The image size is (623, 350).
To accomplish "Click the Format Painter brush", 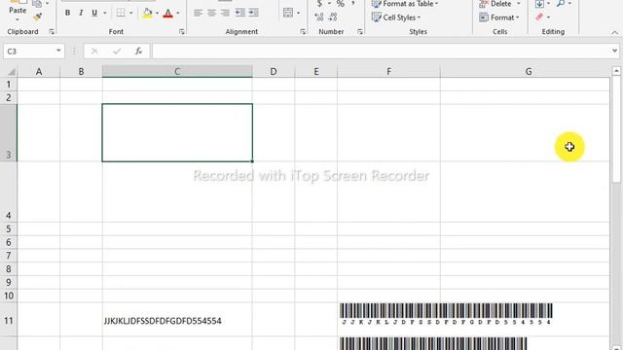I will tap(38, 17).
